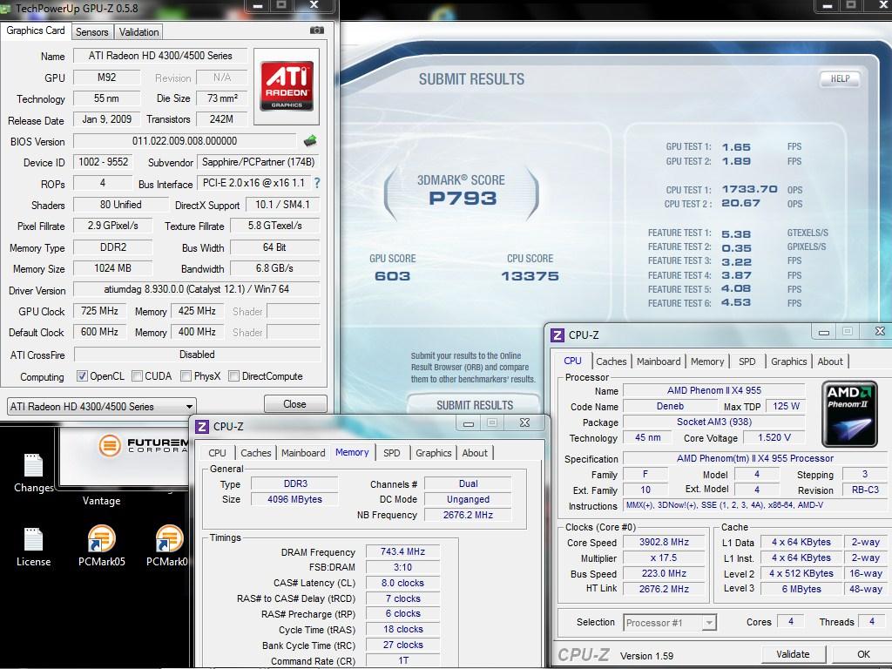Viewport: 892px width, 669px height.
Task: Click the HELP button in 3DMark
Action: coord(840,78)
